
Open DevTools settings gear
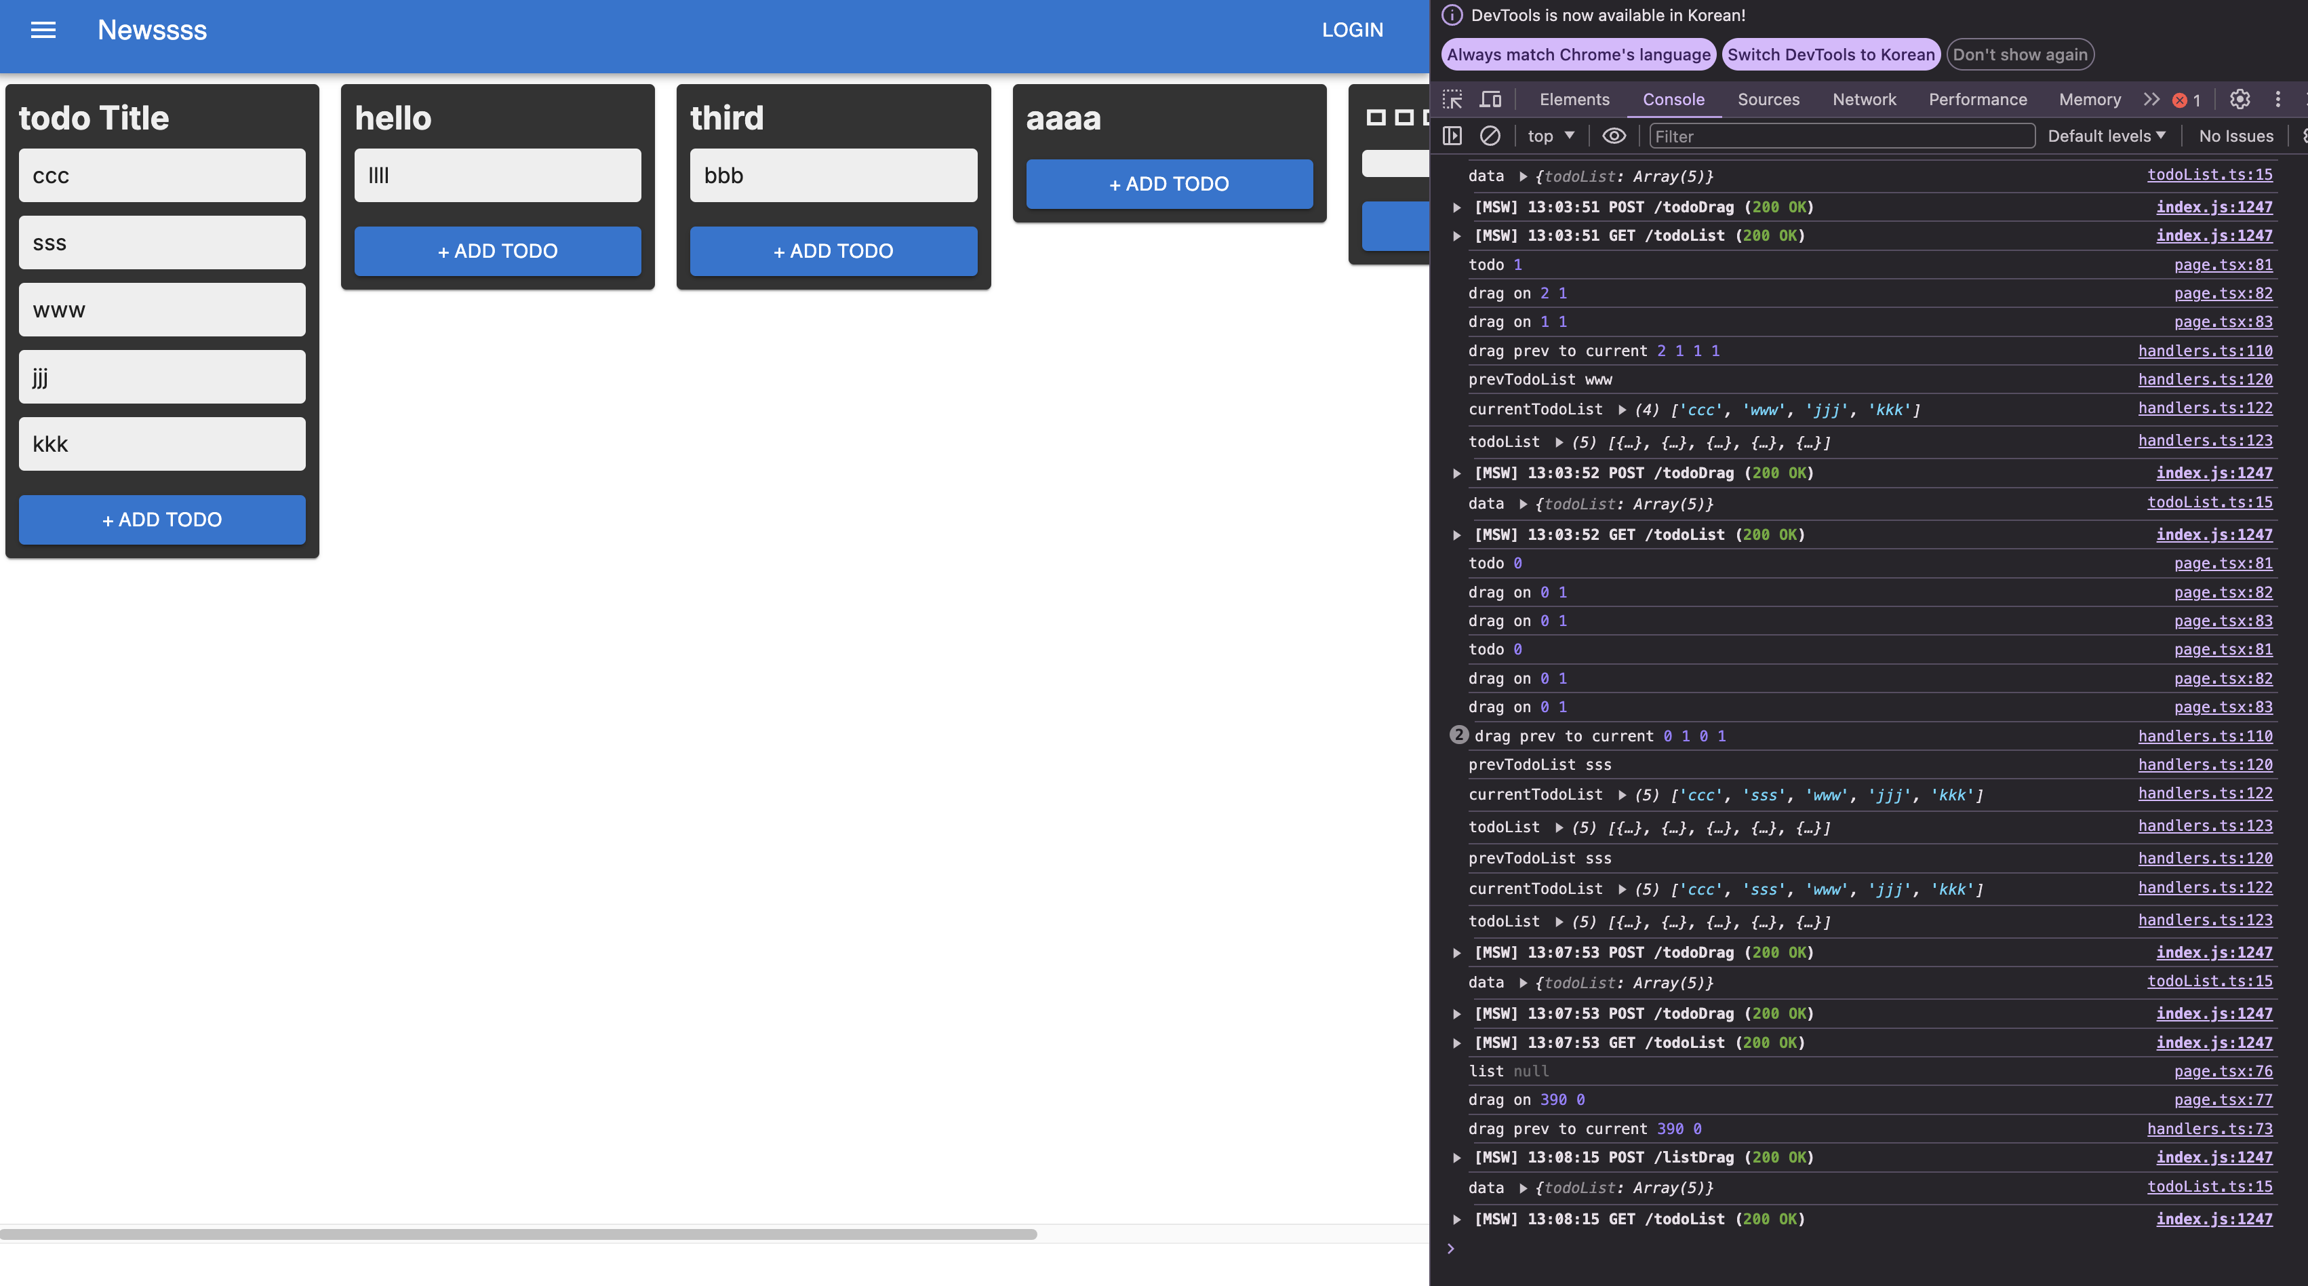[x=2239, y=100]
